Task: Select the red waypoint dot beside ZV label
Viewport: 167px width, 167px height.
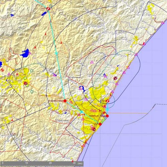Action: coord(100,124)
